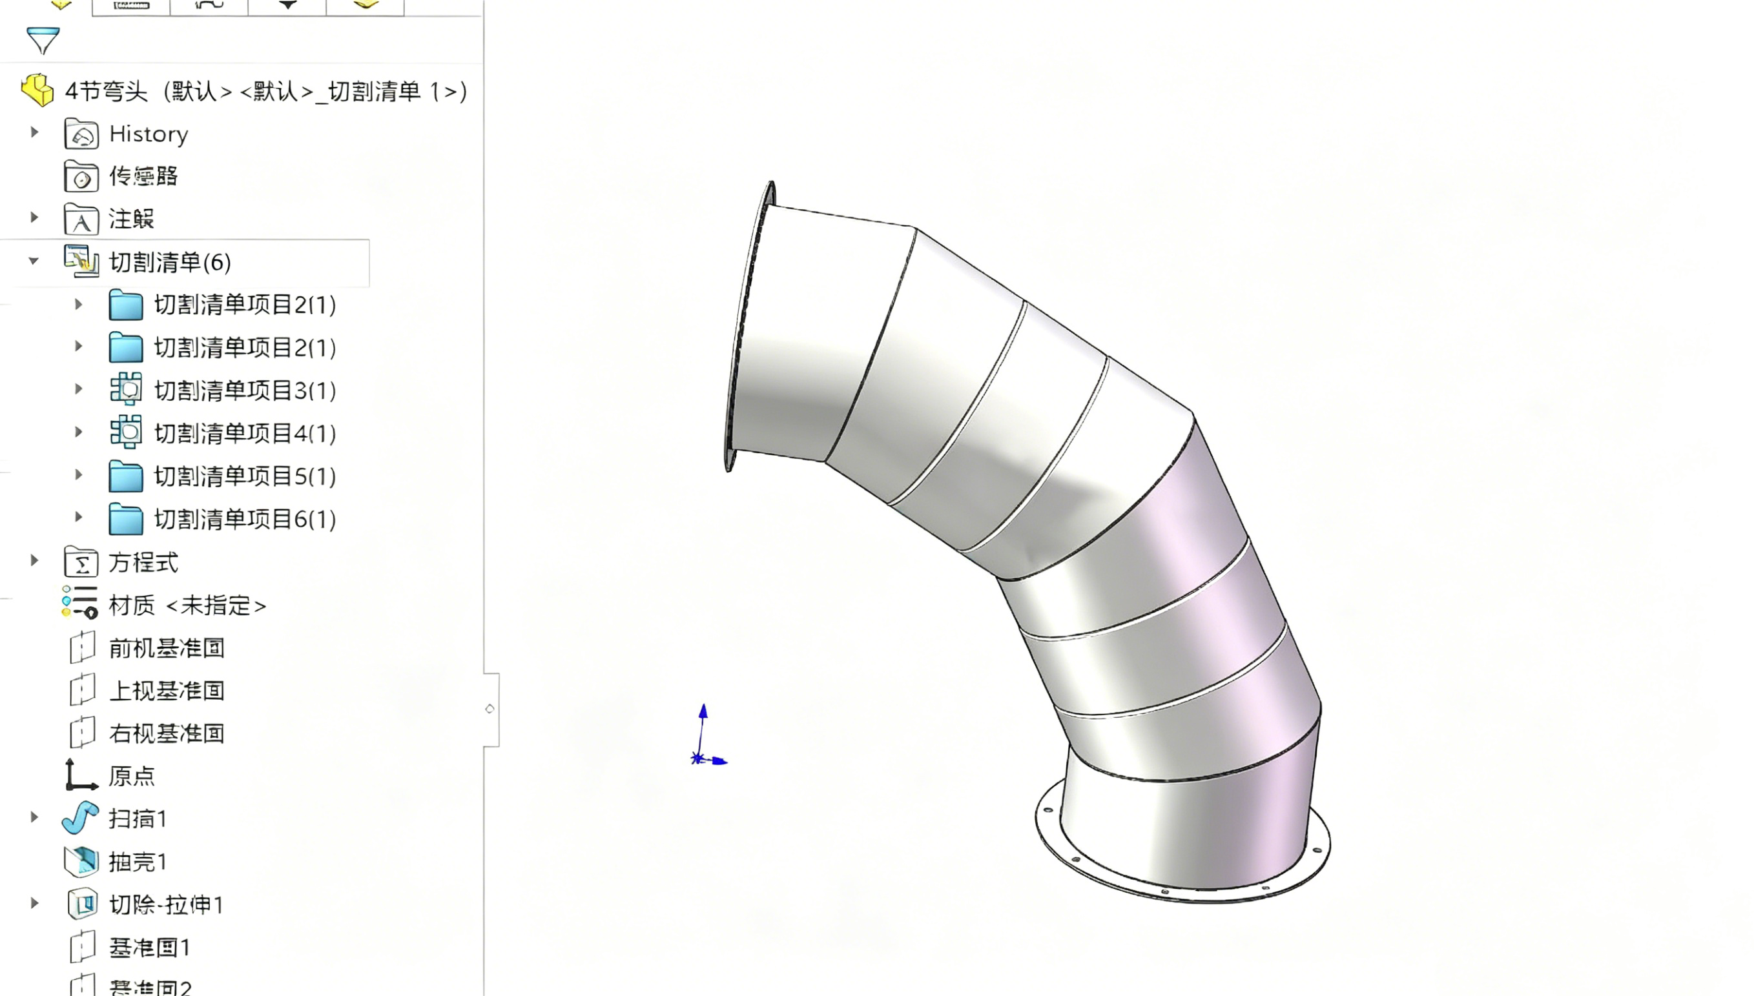The image size is (1754, 996).
Task: Select the 切割清单项目6(1) folder icon
Action: coord(126,519)
